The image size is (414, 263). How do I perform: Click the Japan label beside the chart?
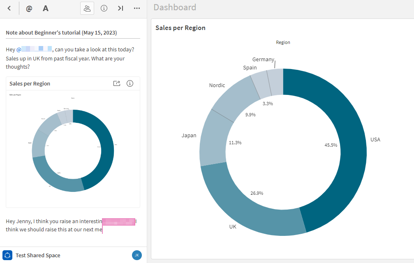[189, 136]
